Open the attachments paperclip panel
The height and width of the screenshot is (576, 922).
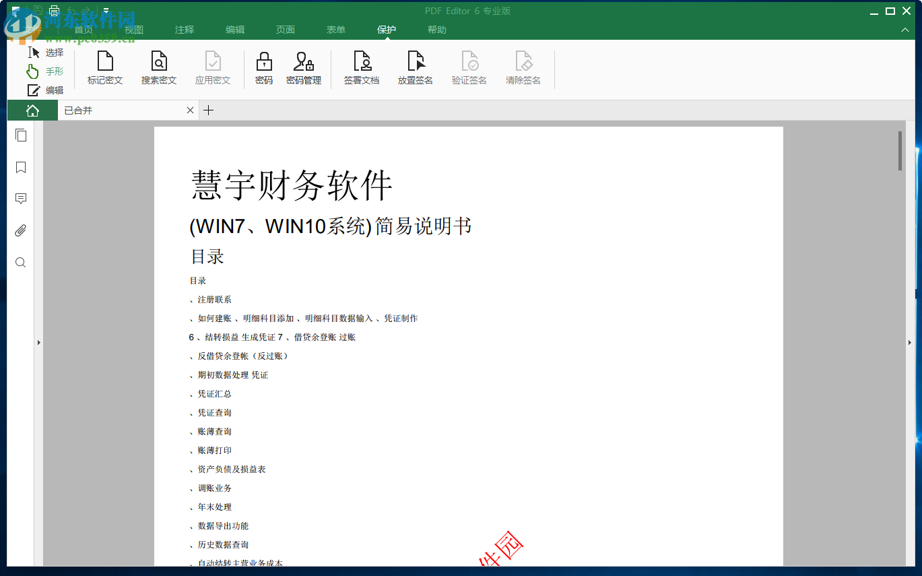point(21,230)
